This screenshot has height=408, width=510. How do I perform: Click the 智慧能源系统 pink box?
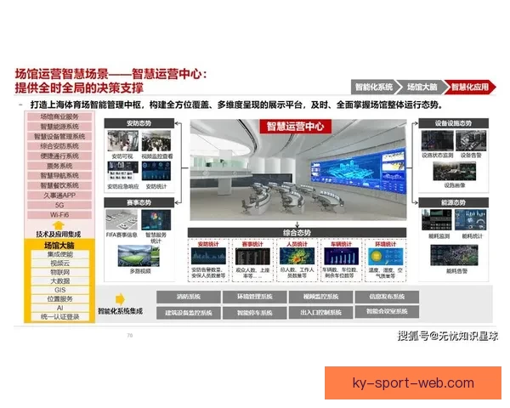point(59,127)
